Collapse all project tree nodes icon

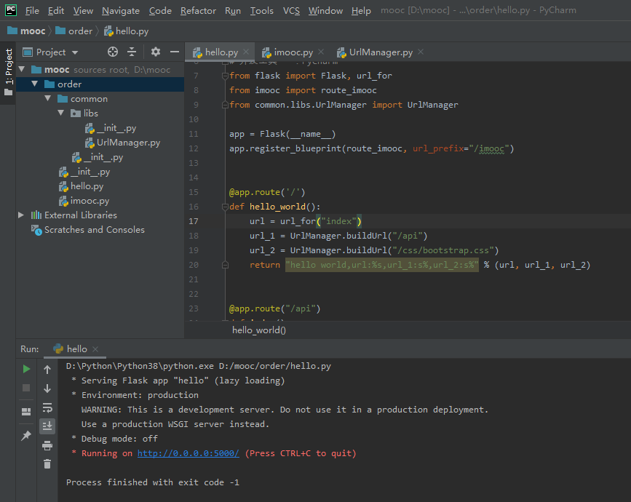[x=132, y=52]
